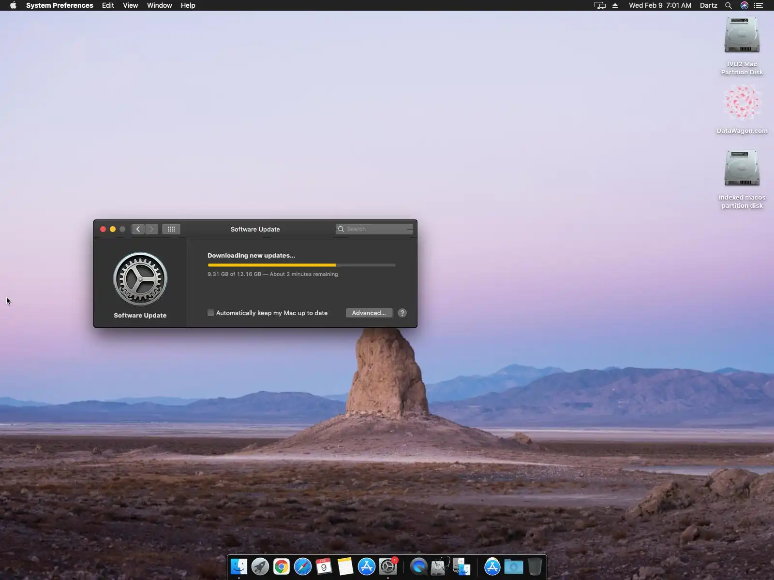
Task: Click the Search field in Software Update
Action: coord(374,229)
